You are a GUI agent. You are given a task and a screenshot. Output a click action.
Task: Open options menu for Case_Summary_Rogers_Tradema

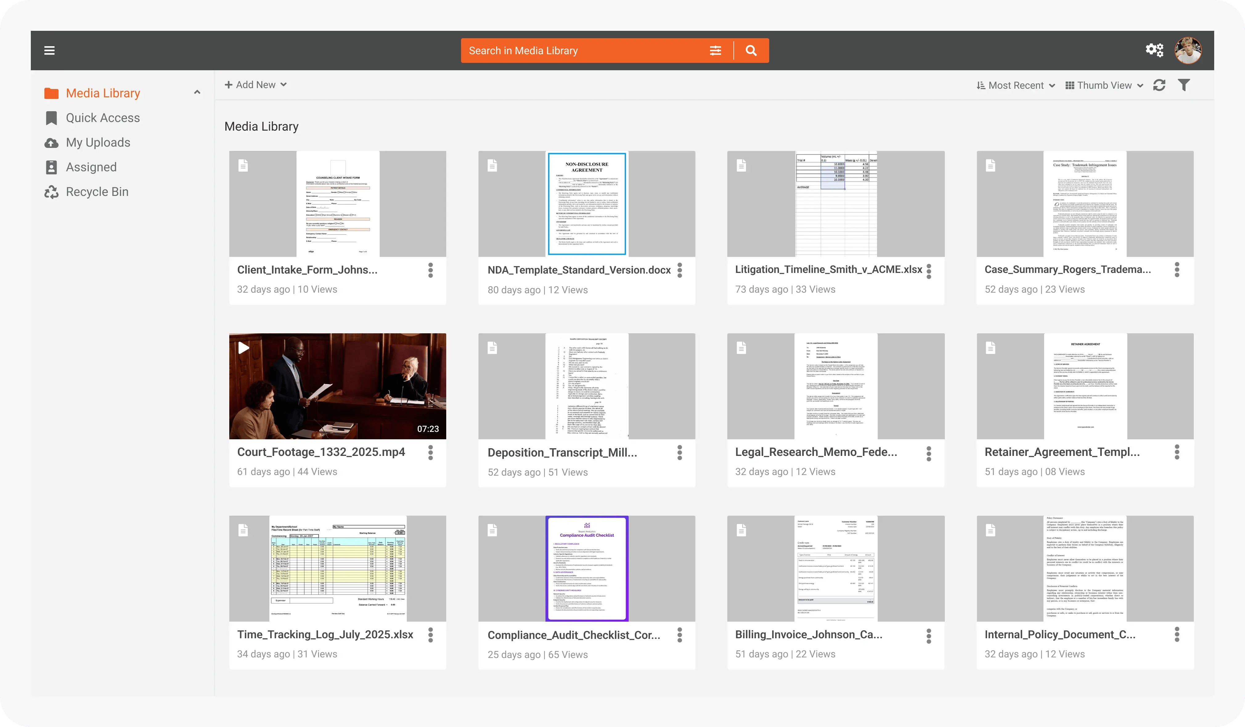tap(1177, 270)
